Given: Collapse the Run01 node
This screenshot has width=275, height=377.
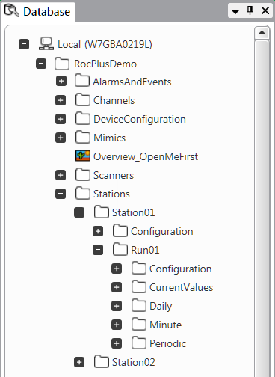Looking at the screenshot, I should point(98,250).
